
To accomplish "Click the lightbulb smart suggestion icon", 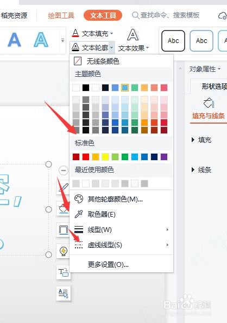I will point(64,251).
